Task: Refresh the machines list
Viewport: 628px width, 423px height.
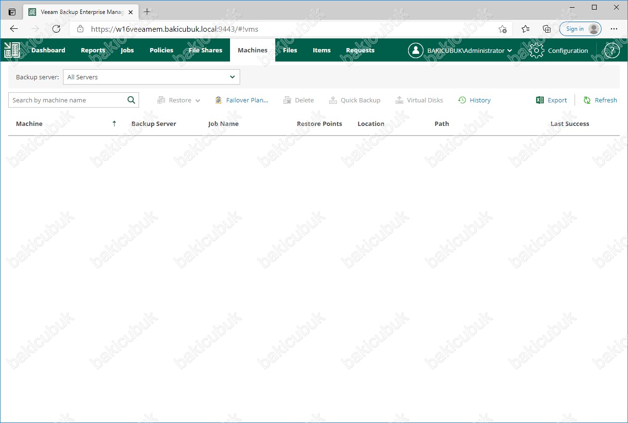Action: [x=606, y=100]
